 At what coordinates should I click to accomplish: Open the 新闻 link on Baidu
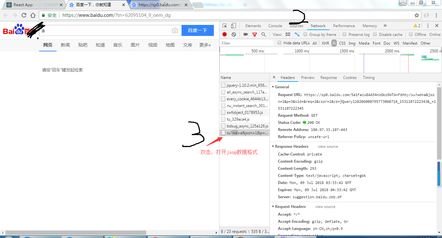(x=65, y=45)
